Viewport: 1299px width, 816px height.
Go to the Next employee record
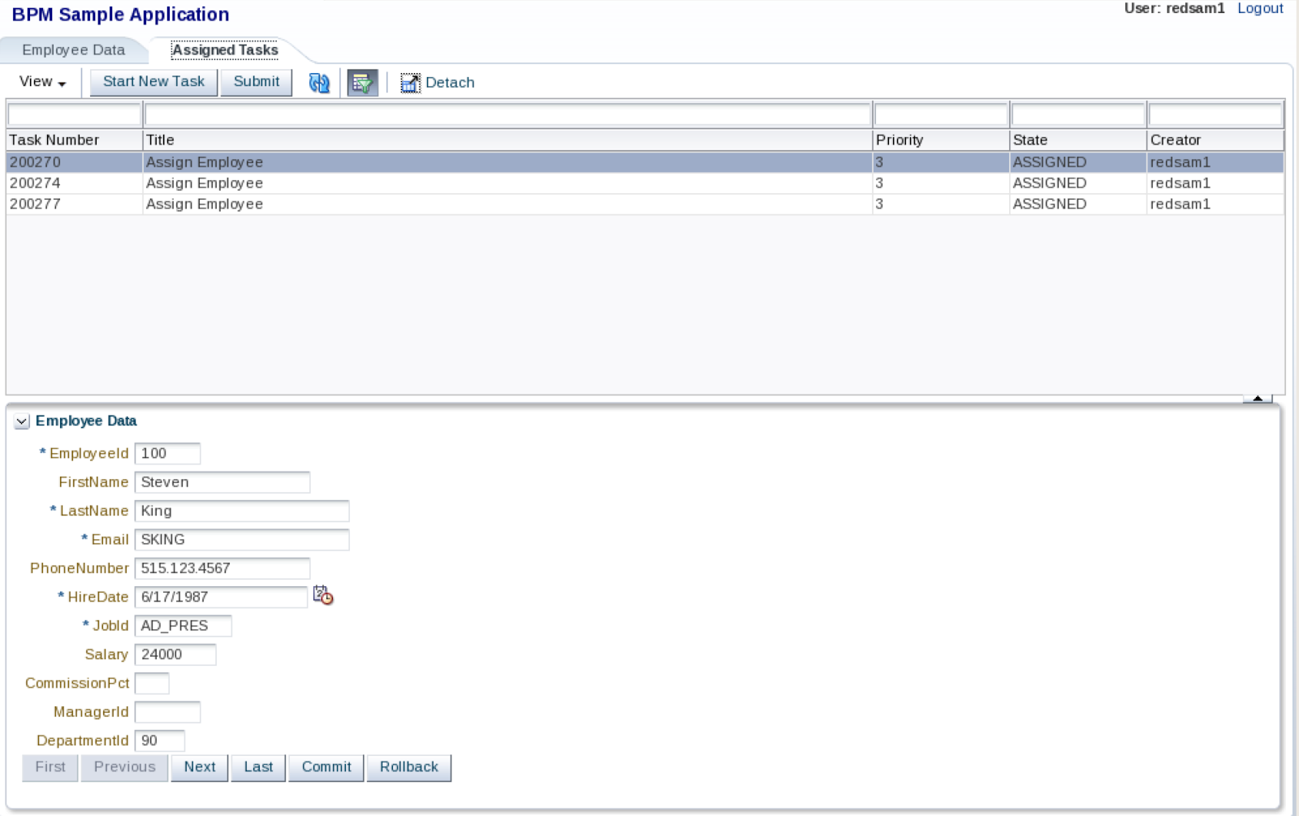(x=200, y=767)
